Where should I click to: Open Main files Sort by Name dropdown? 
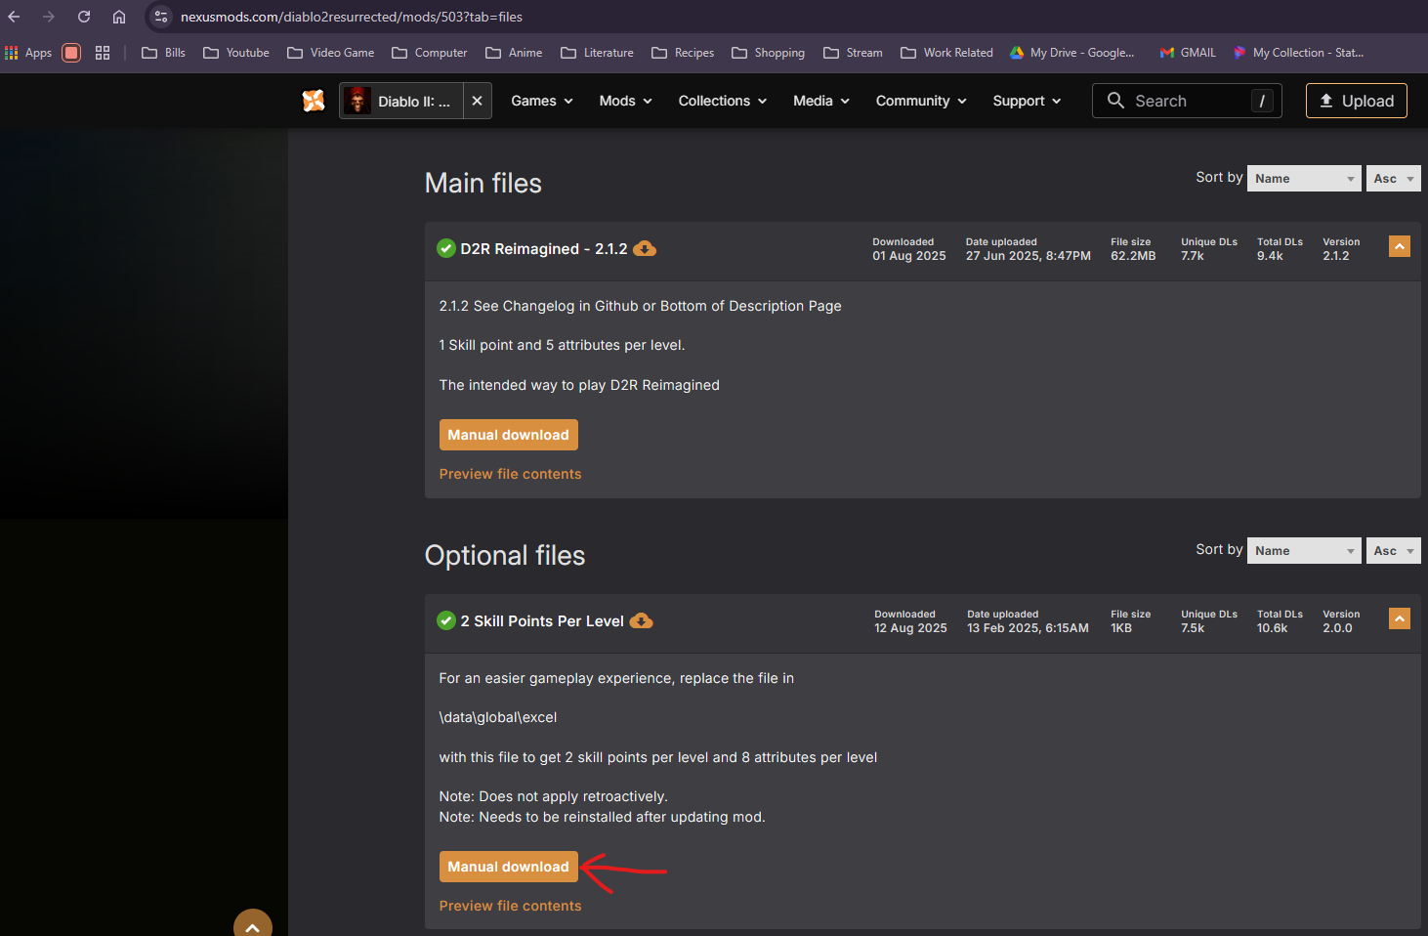tap(1304, 178)
